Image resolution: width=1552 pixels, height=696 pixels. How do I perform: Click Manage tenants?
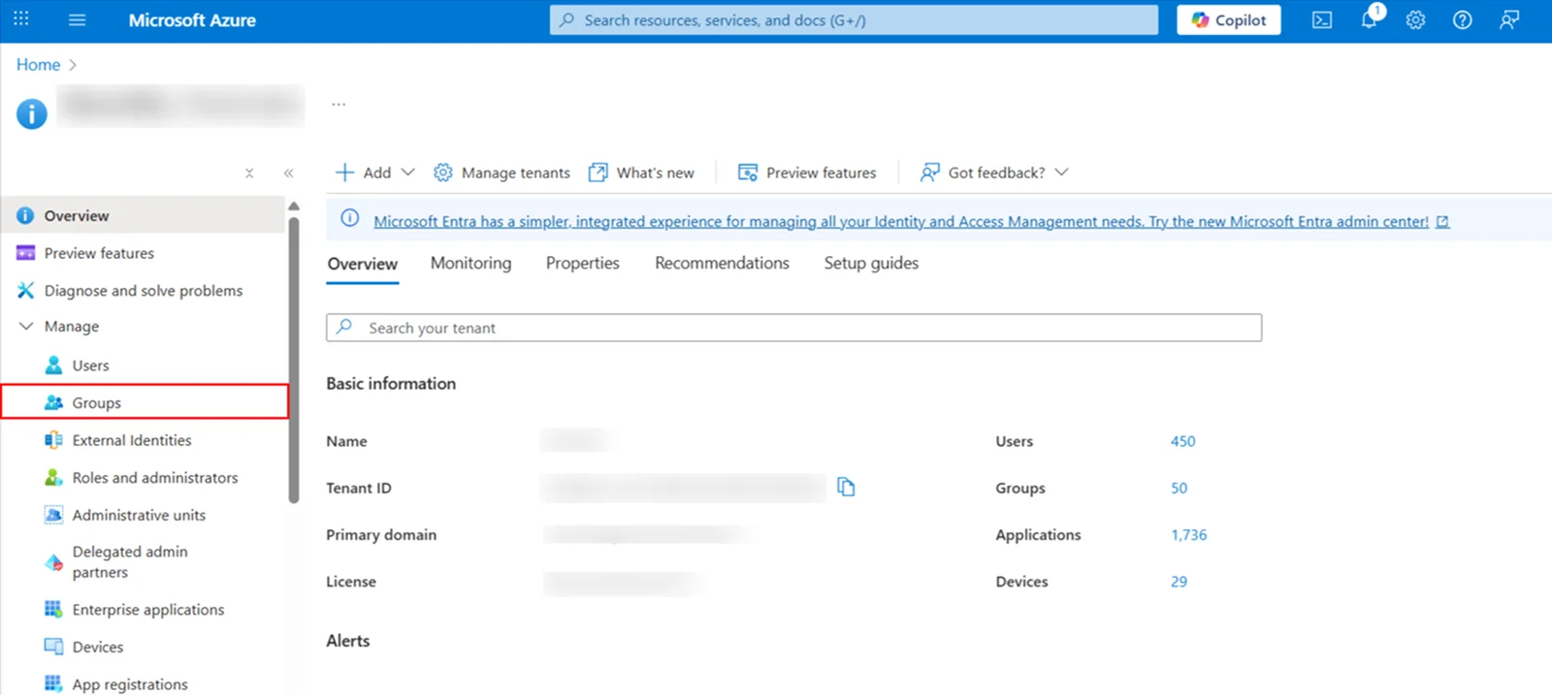[501, 173]
